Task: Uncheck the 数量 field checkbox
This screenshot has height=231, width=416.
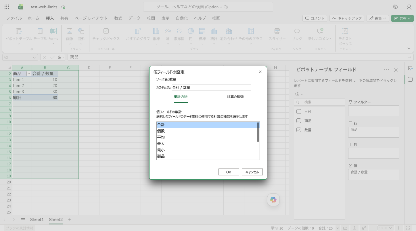Action: click(299, 130)
